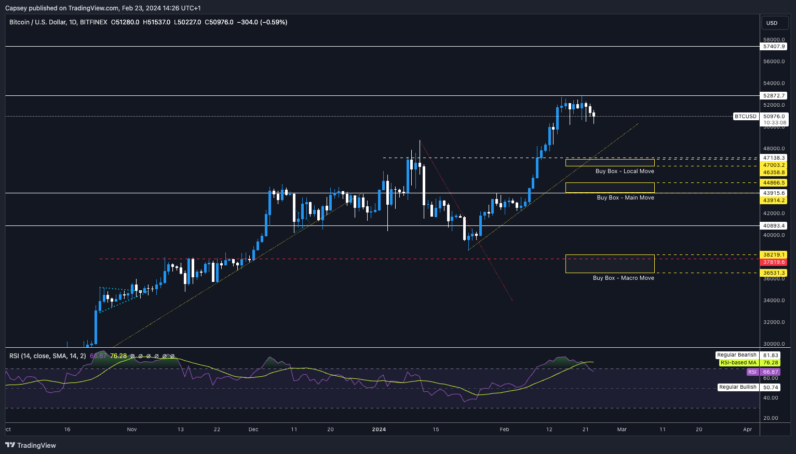The image size is (796, 454).
Task: Select the Buy Box - Main Move rectangle
Action: pos(610,188)
